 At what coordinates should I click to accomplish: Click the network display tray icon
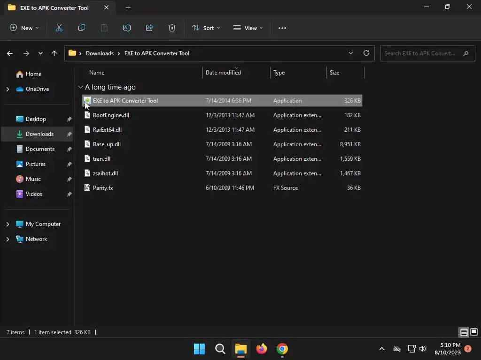pos(411,349)
